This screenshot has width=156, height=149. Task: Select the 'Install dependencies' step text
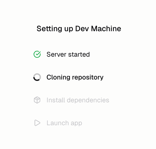coord(78,100)
